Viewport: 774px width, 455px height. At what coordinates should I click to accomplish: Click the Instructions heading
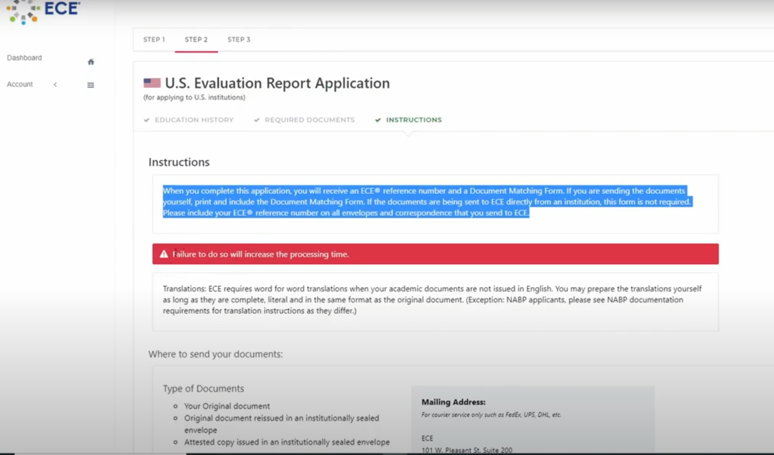click(179, 162)
